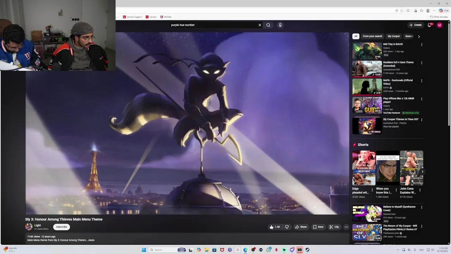Open Netflix from the taskbar

[x=276, y=250]
